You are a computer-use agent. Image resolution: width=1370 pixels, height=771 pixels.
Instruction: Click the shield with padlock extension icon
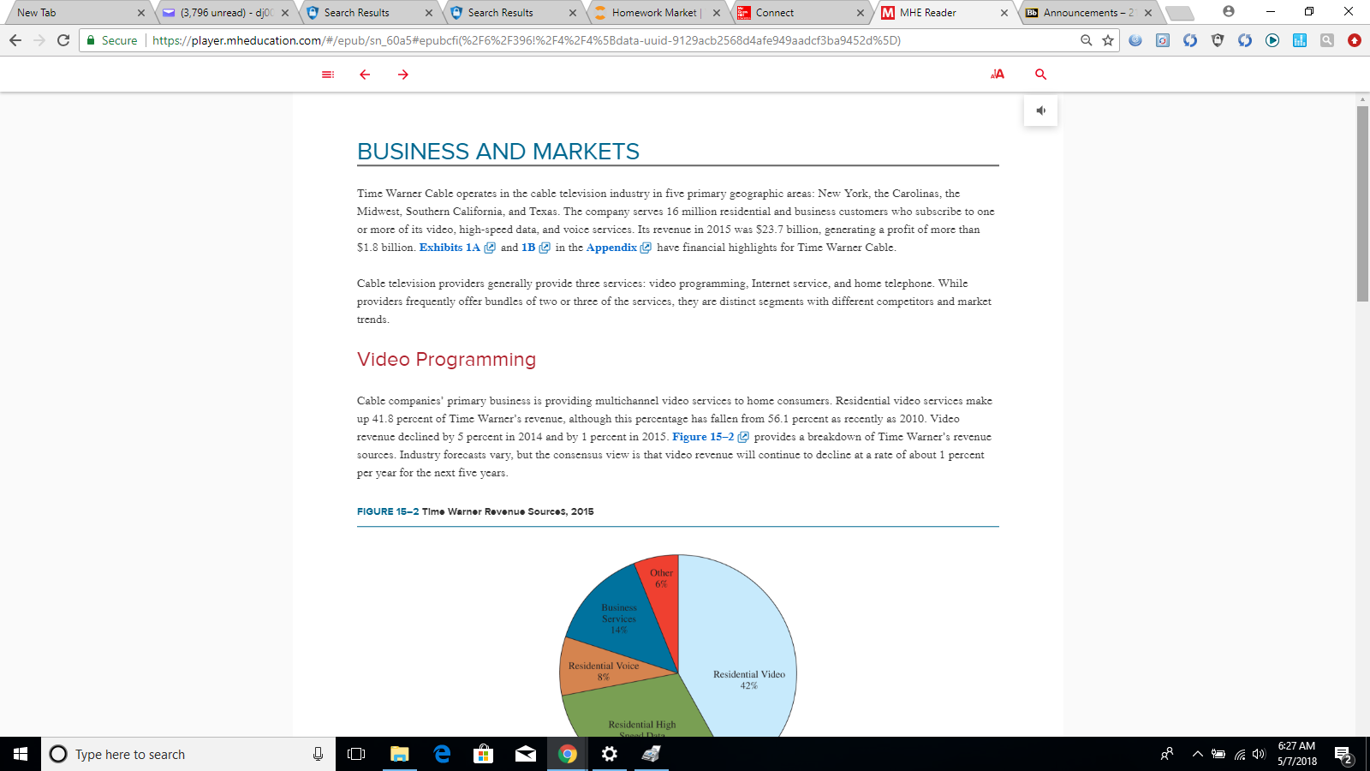pyautogui.click(x=1218, y=40)
